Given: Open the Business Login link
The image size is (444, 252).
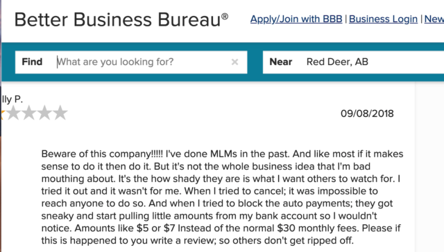Looking at the screenshot, I should [x=383, y=19].
